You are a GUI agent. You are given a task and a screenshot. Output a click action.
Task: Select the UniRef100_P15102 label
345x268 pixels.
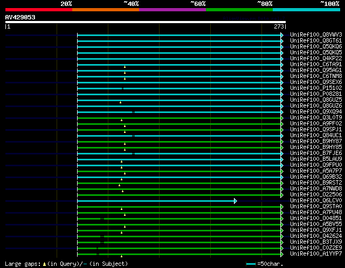click(316, 88)
